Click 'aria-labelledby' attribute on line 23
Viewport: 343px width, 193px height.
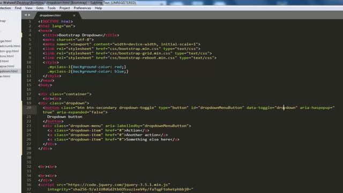pyautogui.click(x=123, y=126)
